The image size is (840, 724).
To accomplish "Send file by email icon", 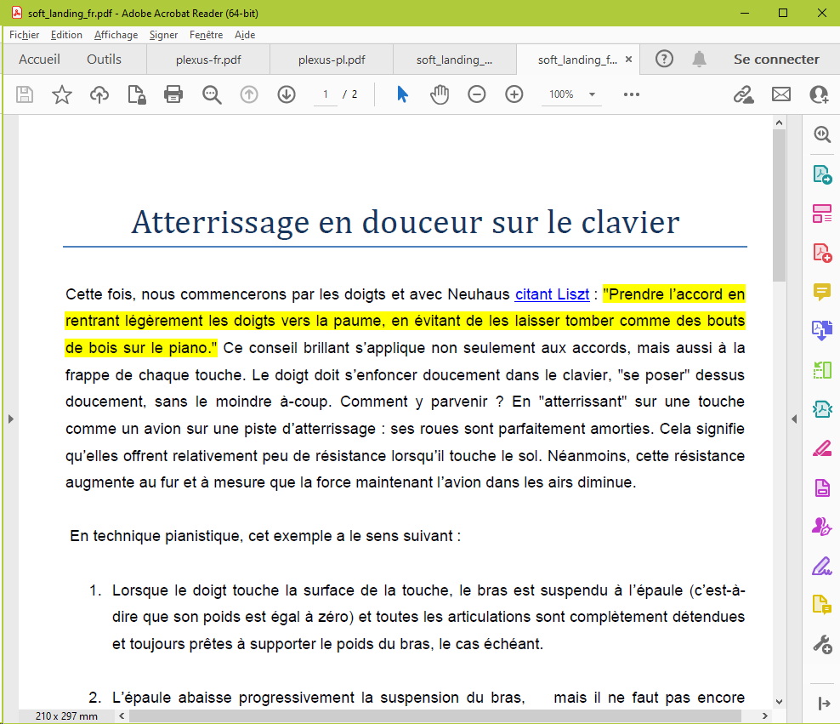I will point(781,94).
